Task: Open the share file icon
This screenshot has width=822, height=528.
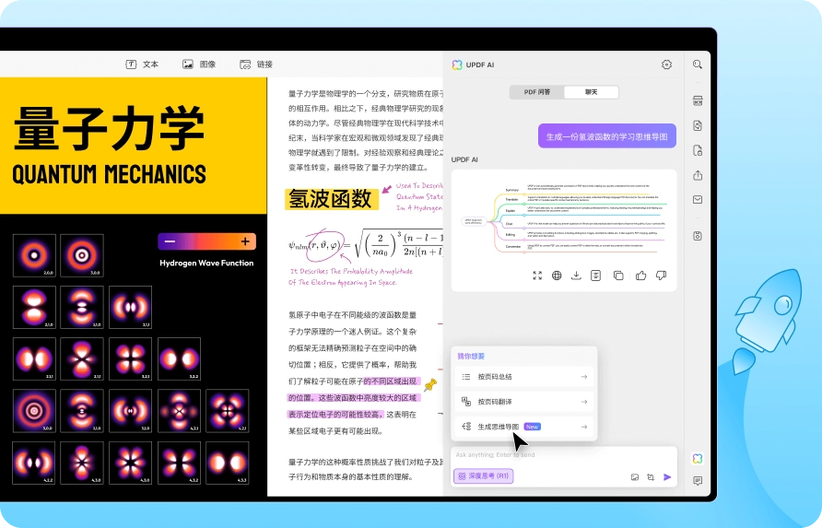Action: click(x=698, y=175)
